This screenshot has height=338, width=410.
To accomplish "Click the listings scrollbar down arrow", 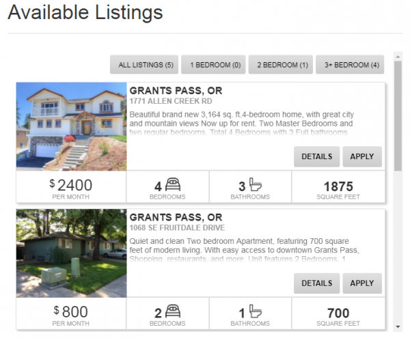I will pyautogui.click(x=398, y=326).
